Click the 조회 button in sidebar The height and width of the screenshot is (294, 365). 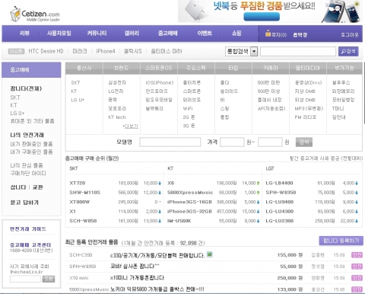tap(49, 279)
